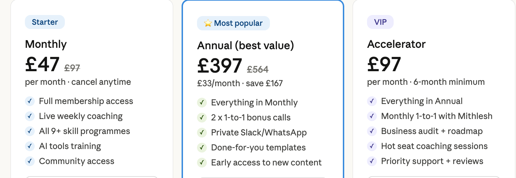The image size is (516, 178).
Task: Click the Starter badge label
Action: point(45,22)
